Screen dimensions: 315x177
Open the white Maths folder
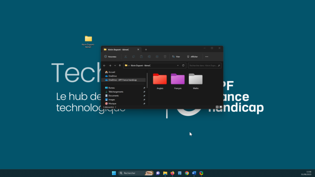pos(195,79)
